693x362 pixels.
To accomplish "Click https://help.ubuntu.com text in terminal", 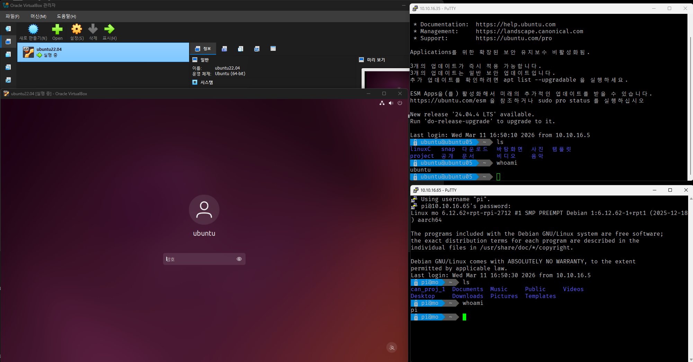I will coord(515,24).
